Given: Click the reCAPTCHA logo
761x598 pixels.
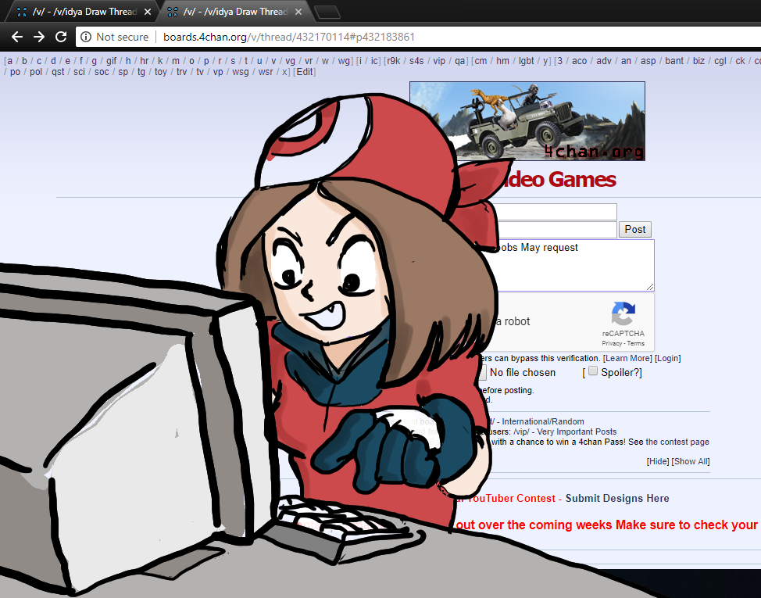Looking at the screenshot, I should (623, 314).
